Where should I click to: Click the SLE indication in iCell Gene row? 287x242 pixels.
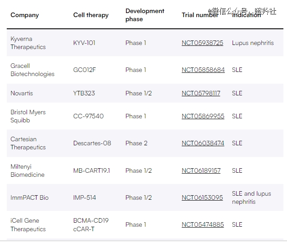(237, 224)
